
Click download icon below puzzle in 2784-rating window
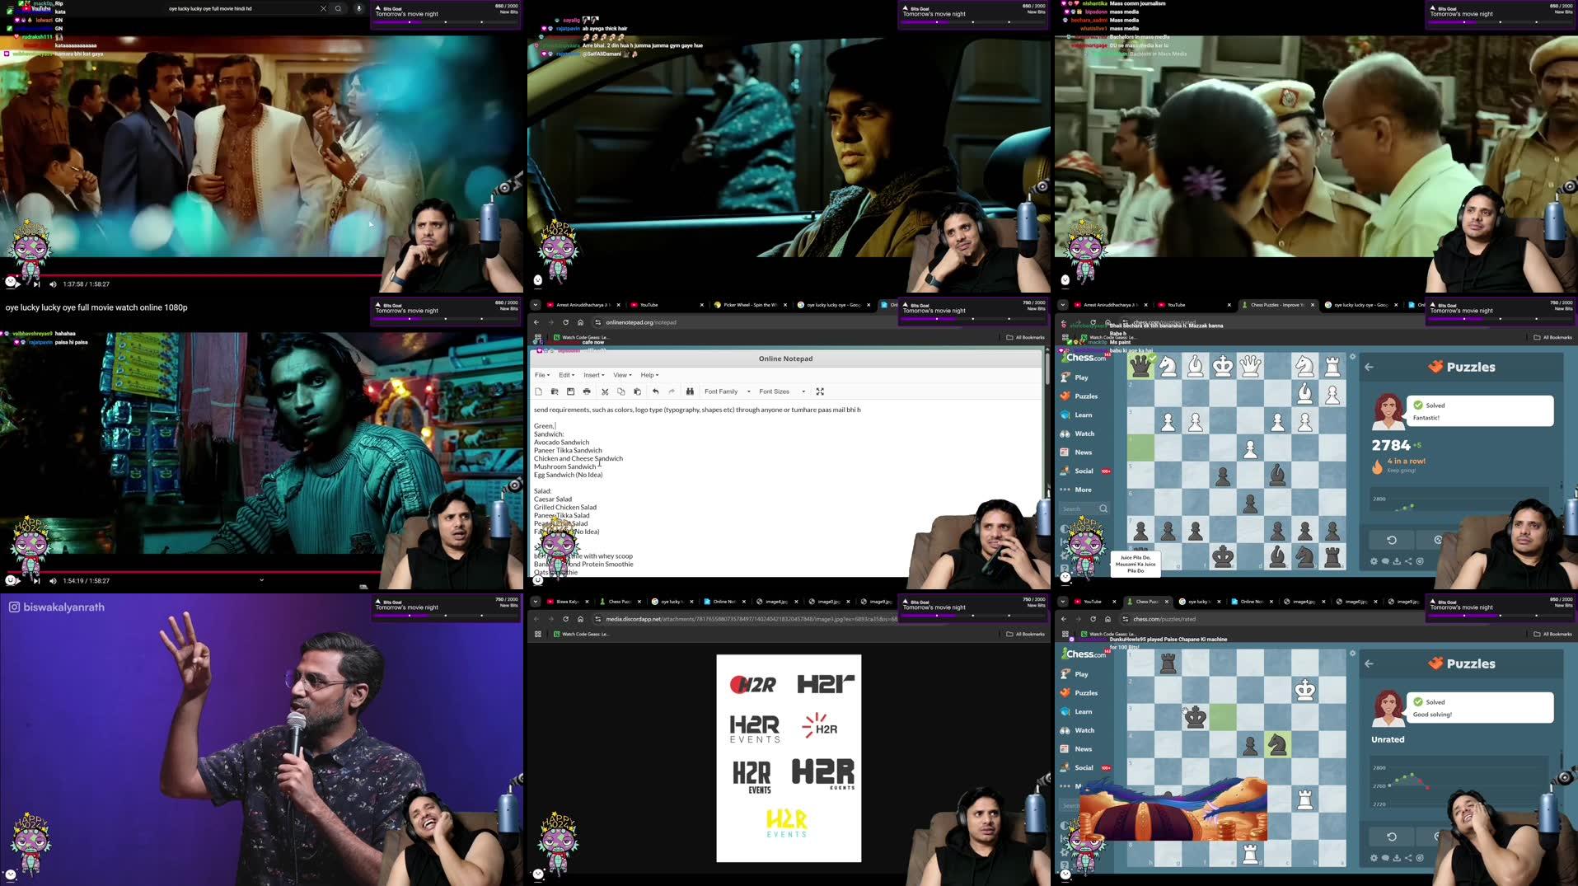[1397, 561]
